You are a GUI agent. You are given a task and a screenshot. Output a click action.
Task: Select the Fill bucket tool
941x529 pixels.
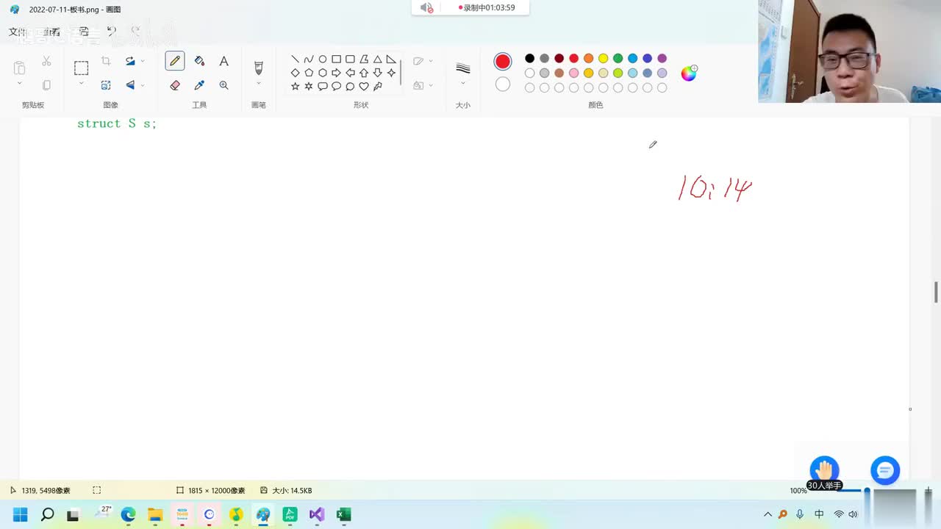pyautogui.click(x=199, y=61)
